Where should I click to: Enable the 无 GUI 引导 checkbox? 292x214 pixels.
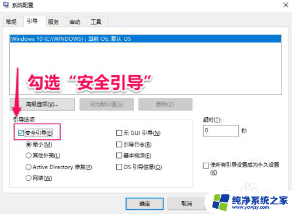[119, 133]
